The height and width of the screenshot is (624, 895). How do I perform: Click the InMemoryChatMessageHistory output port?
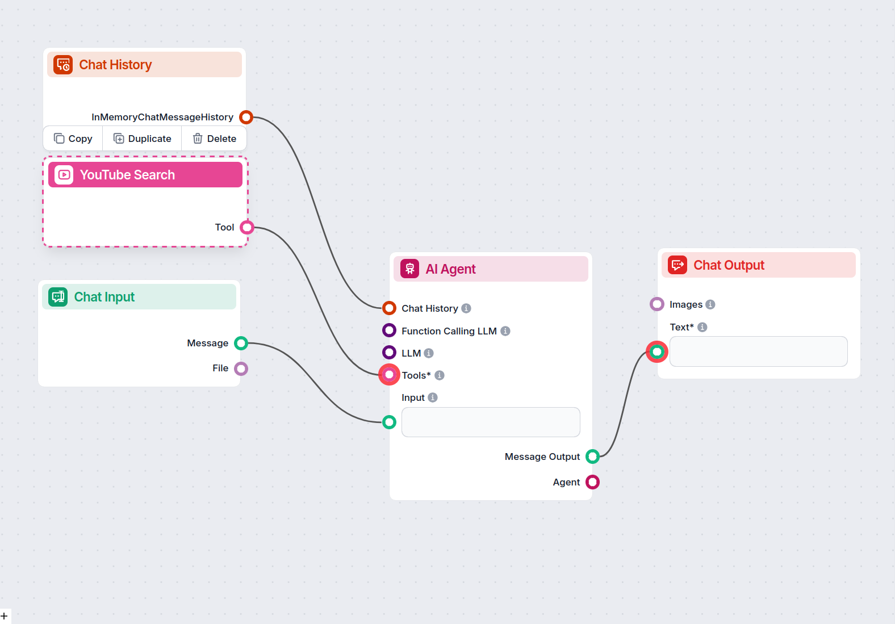point(246,117)
